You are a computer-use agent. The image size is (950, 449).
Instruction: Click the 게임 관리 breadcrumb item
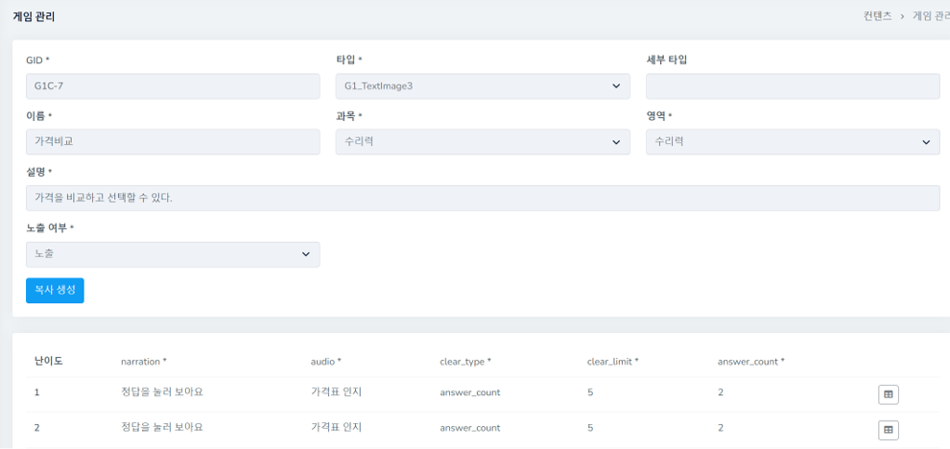tap(929, 16)
